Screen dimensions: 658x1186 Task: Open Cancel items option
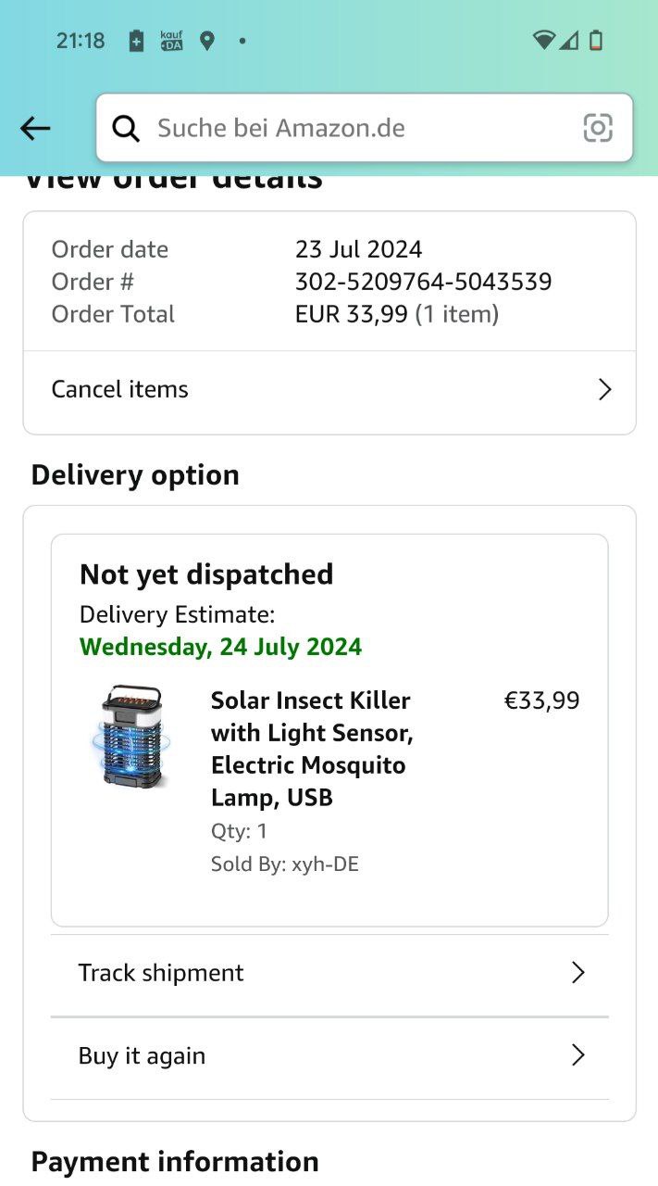[120, 389]
